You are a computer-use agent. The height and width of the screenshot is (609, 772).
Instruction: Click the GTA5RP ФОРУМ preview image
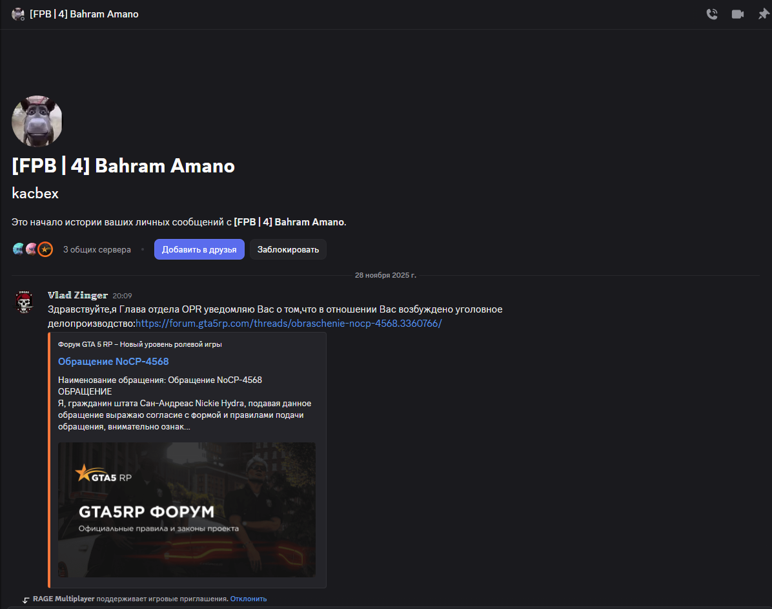coord(187,510)
